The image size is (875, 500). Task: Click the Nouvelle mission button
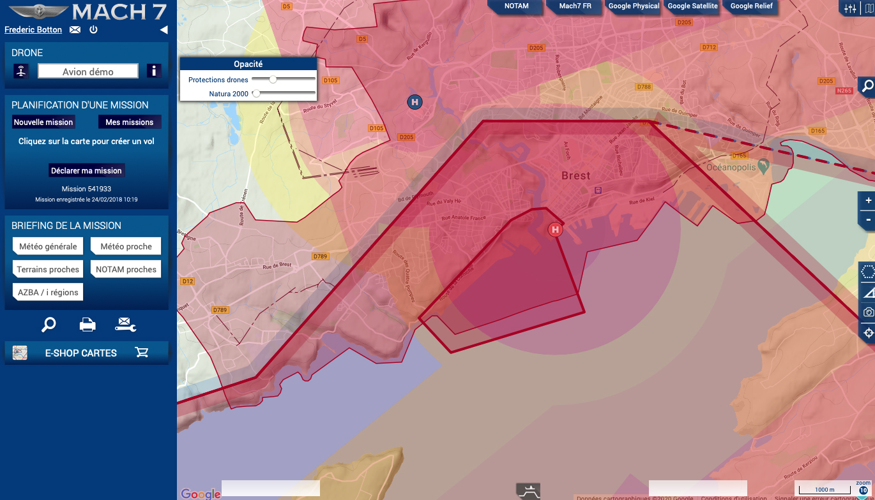click(43, 122)
